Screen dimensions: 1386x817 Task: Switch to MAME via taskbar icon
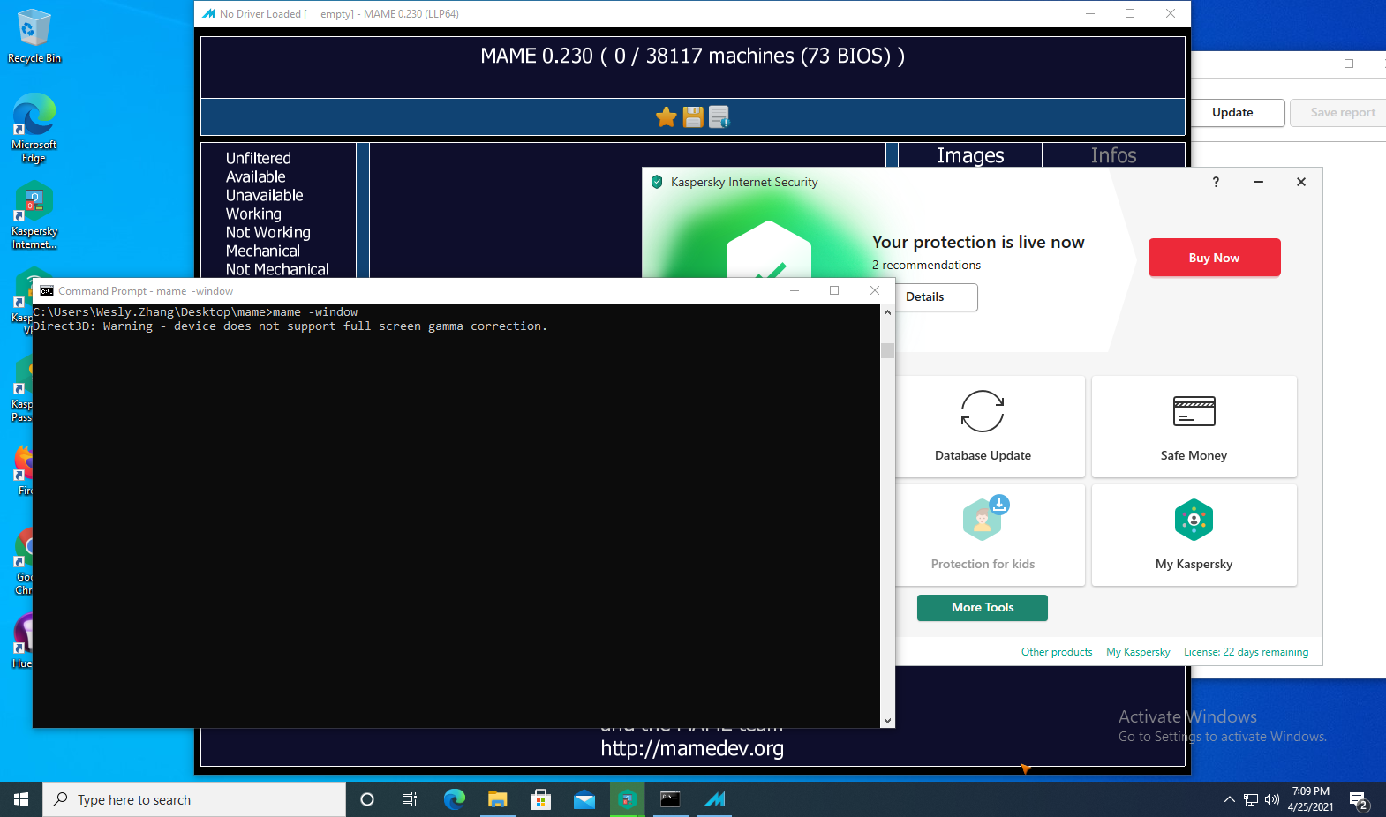pos(714,799)
